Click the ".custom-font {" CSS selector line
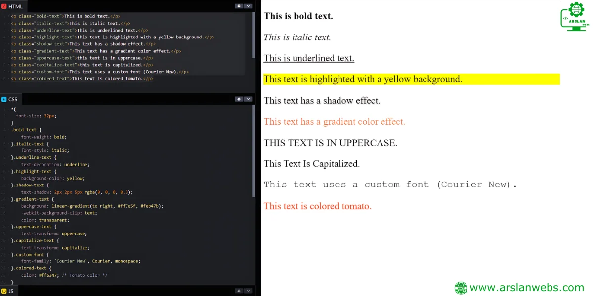The height and width of the screenshot is (296, 593). coord(30,254)
